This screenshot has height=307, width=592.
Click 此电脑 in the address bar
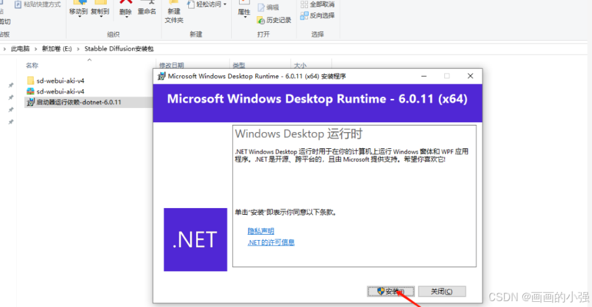pyautogui.click(x=20, y=49)
